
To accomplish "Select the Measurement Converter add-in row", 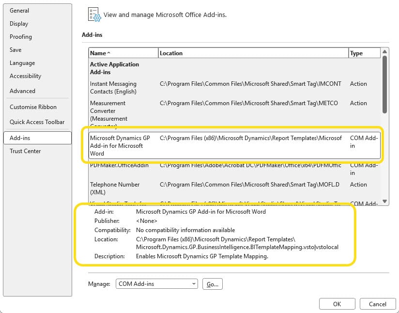I will point(234,113).
